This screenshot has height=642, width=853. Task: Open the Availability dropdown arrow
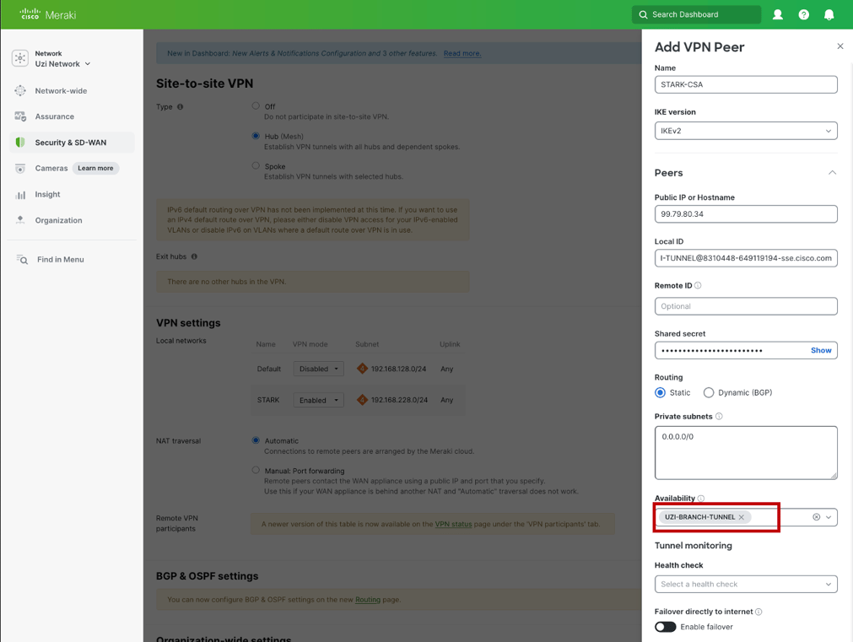pos(829,517)
